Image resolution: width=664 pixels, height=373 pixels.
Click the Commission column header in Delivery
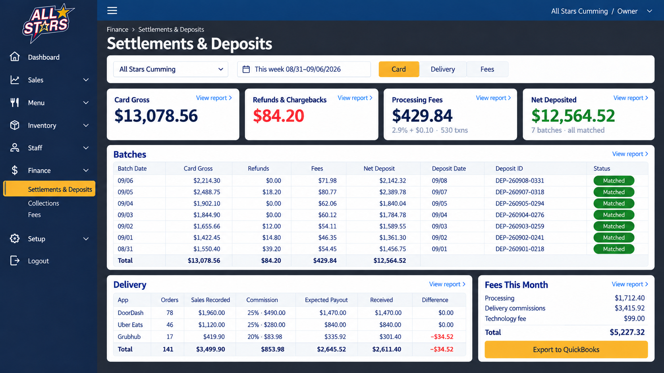[262, 300]
